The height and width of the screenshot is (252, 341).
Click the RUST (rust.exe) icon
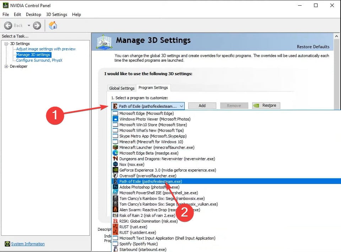click(115, 226)
